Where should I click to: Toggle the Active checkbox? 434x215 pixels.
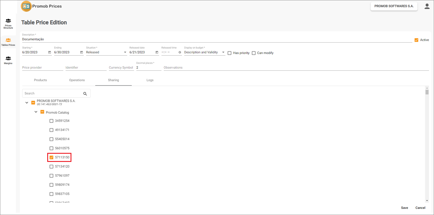[416, 40]
